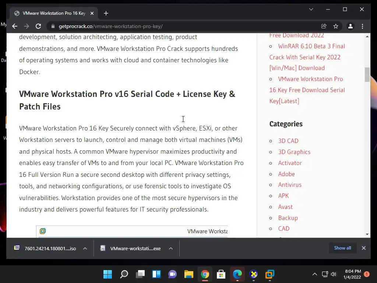Open Widgets from the taskbar
The width and height of the screenshot is (377, 283).
tap(156, 274)
